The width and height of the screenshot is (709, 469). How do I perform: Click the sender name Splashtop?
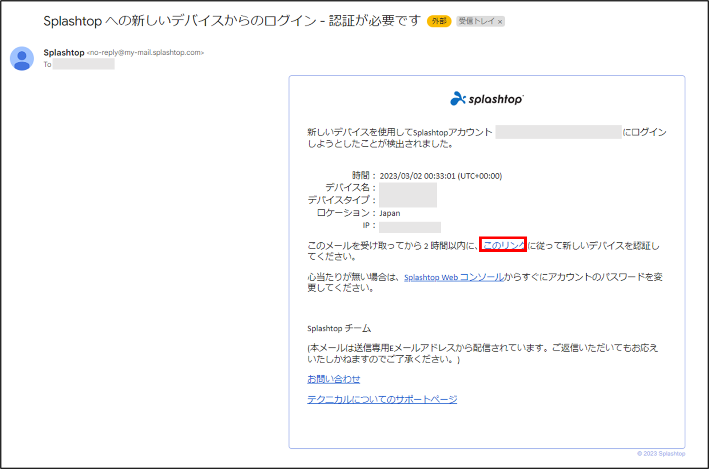[x=64, y=52]
